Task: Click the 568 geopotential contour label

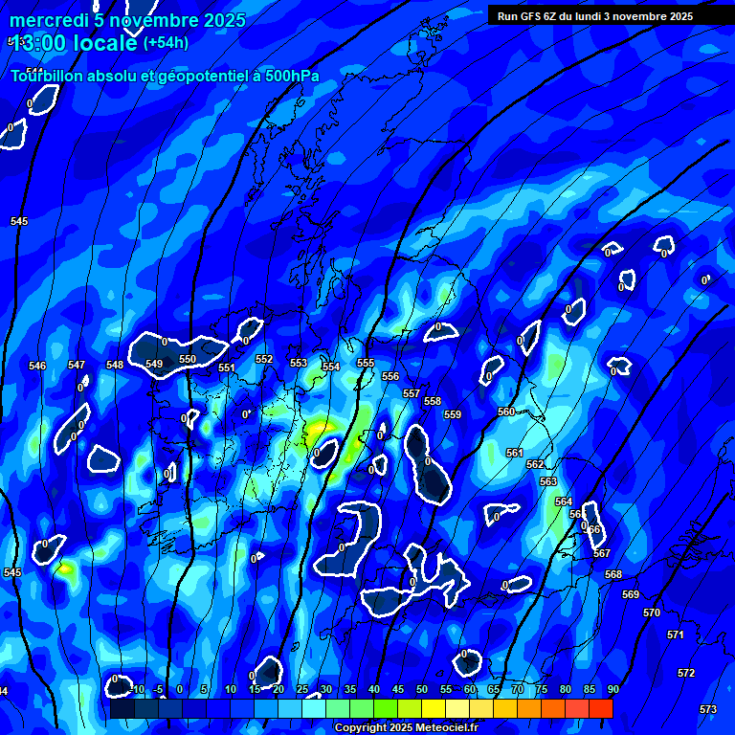Action: (613, 575)
